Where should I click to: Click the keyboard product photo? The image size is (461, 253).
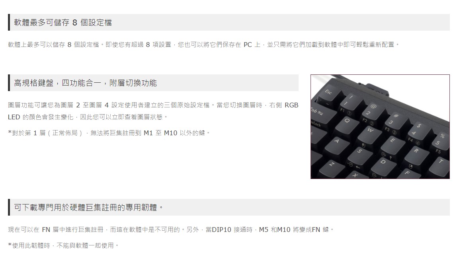tap(380, 127)
